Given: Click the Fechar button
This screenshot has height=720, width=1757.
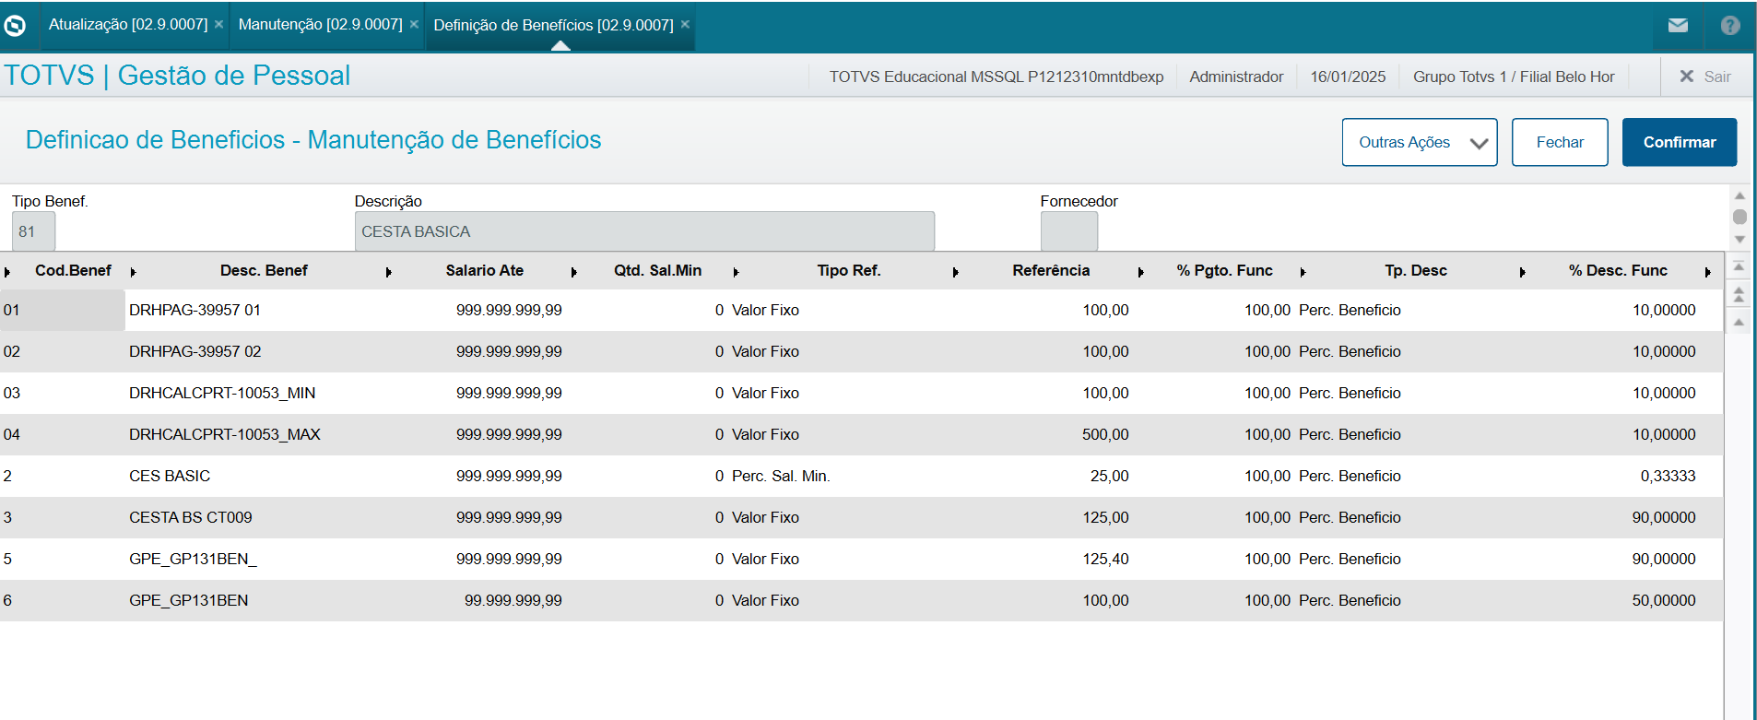Looking at the screenshot, I should coord(1560,142).
